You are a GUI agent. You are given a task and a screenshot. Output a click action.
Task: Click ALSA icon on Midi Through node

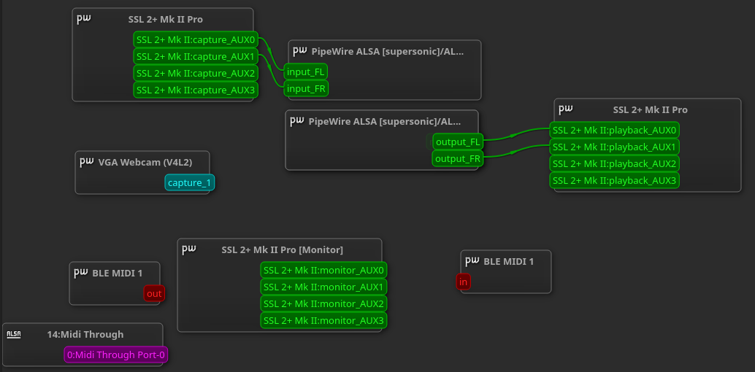pos(13,334)
